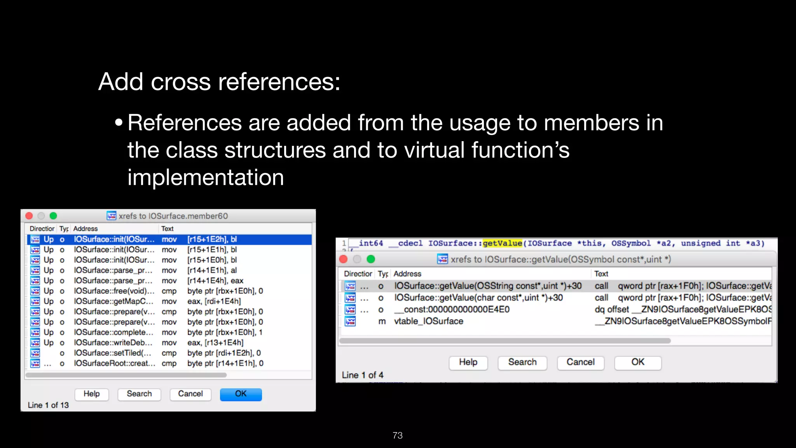The height and width of the screenshot is (448, 796).
Task: Click xref icon of [r15+1E1h] row
Action: tap(35, 250)
